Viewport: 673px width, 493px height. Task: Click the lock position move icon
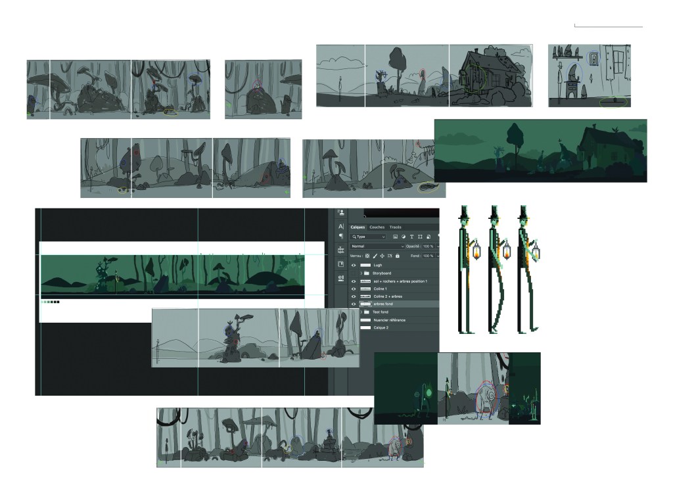click(382, 256)
